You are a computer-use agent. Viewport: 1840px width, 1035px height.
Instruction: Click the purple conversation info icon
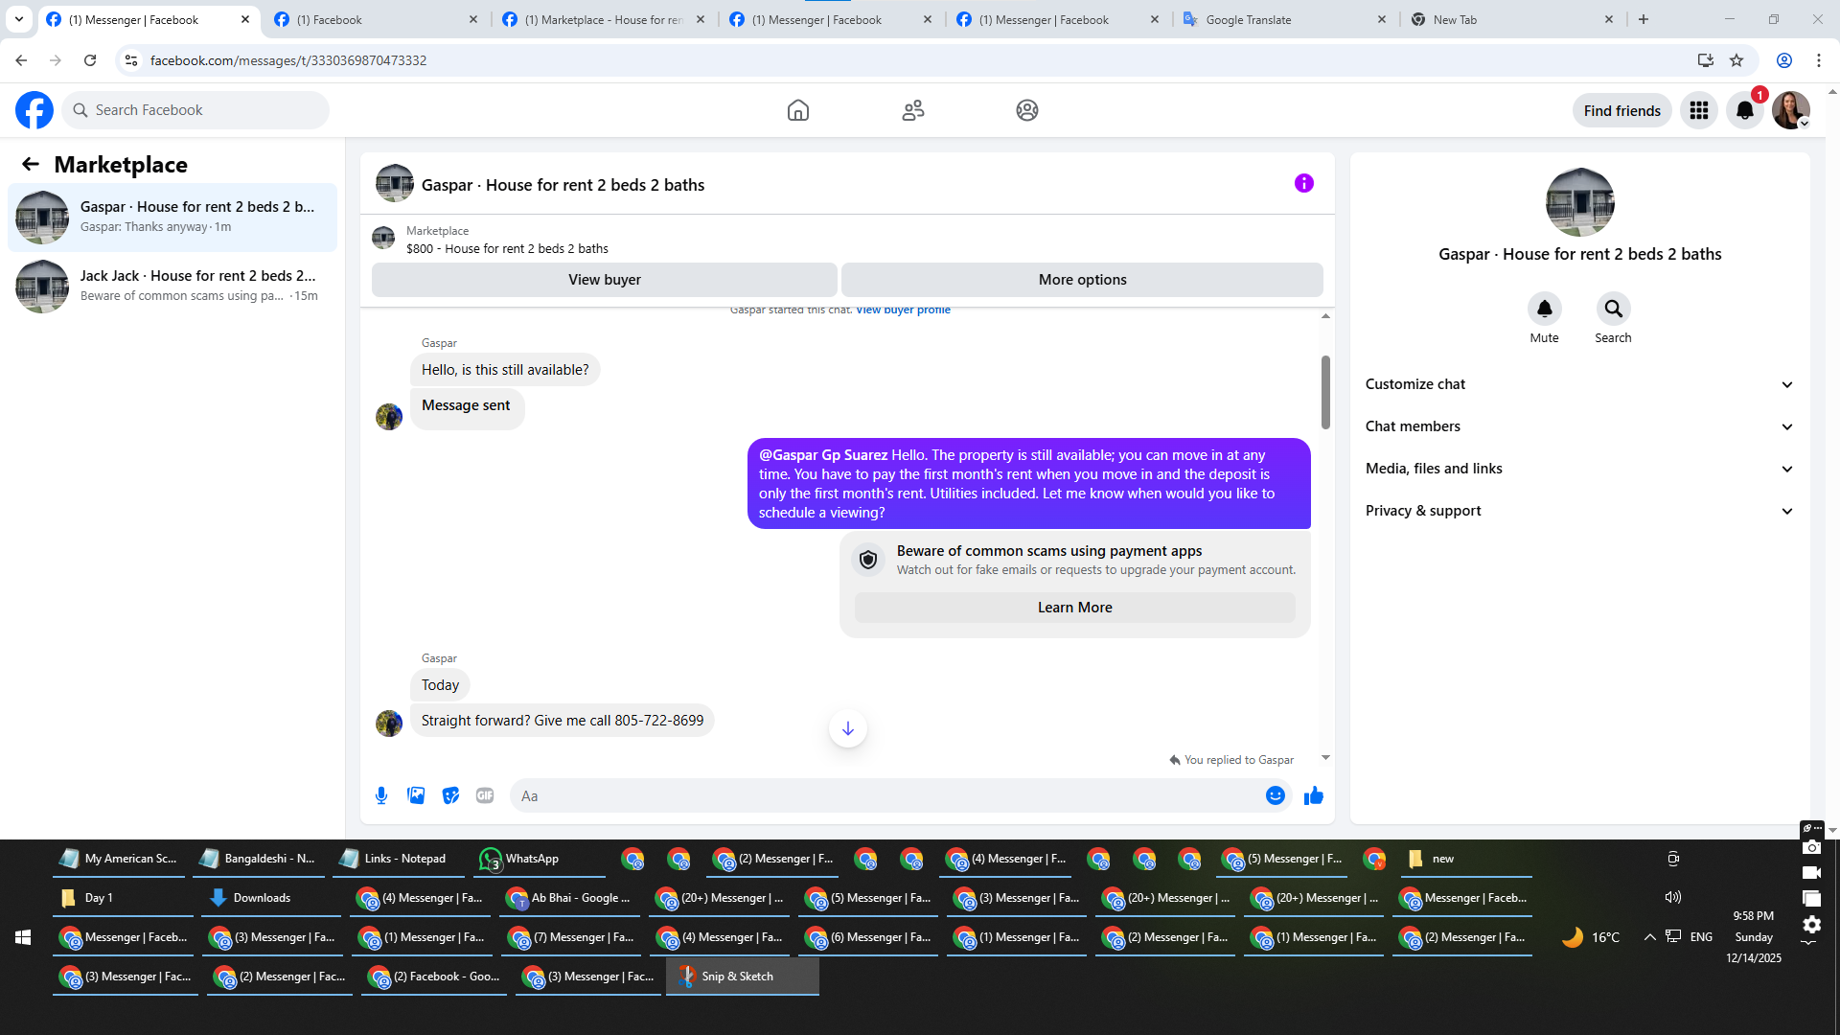1303,183
